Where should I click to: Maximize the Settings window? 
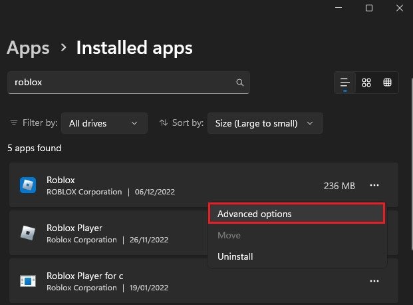(369, 8)
